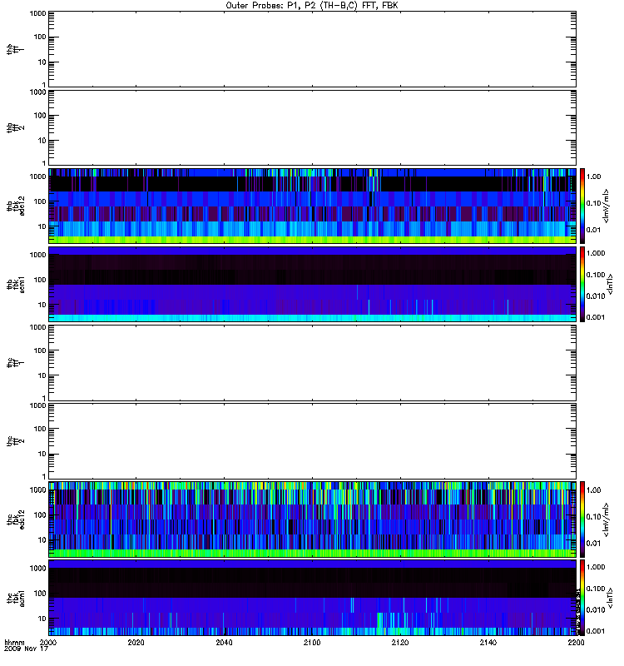624x666 pixels.
Task: Click the 'thc fff 1' panel label
Action: [x=15, y=363]
